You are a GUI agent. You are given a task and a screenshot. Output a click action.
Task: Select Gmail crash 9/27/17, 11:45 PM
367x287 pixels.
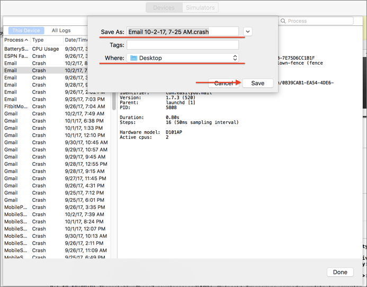57,178
